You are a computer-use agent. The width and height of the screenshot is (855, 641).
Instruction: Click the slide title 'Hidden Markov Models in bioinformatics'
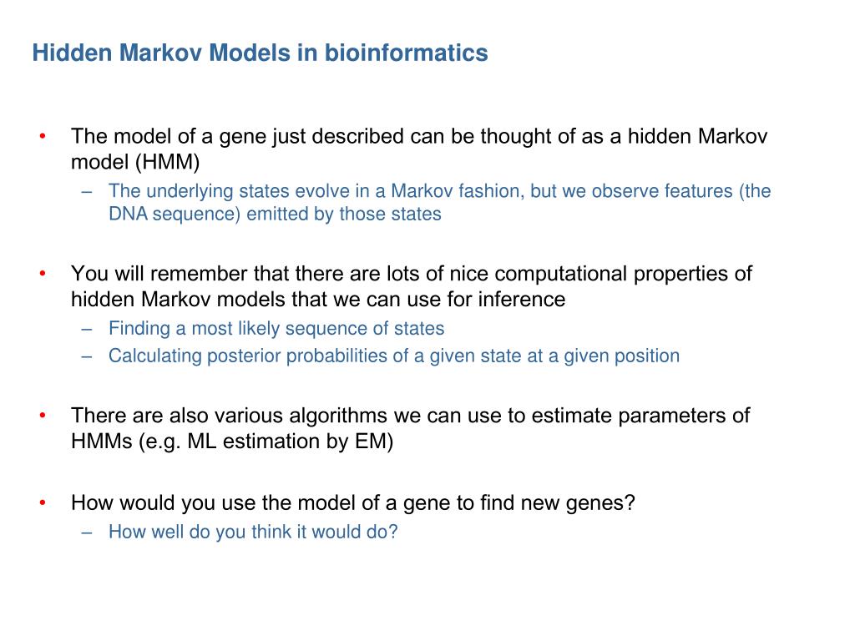click(261, 53)
